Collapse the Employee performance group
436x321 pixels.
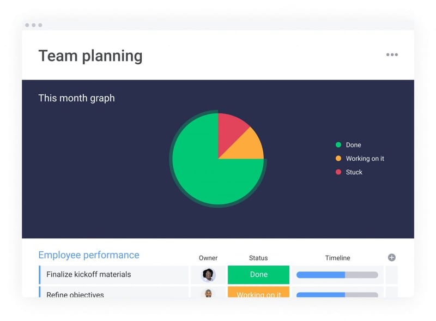[x=89, y=255]
